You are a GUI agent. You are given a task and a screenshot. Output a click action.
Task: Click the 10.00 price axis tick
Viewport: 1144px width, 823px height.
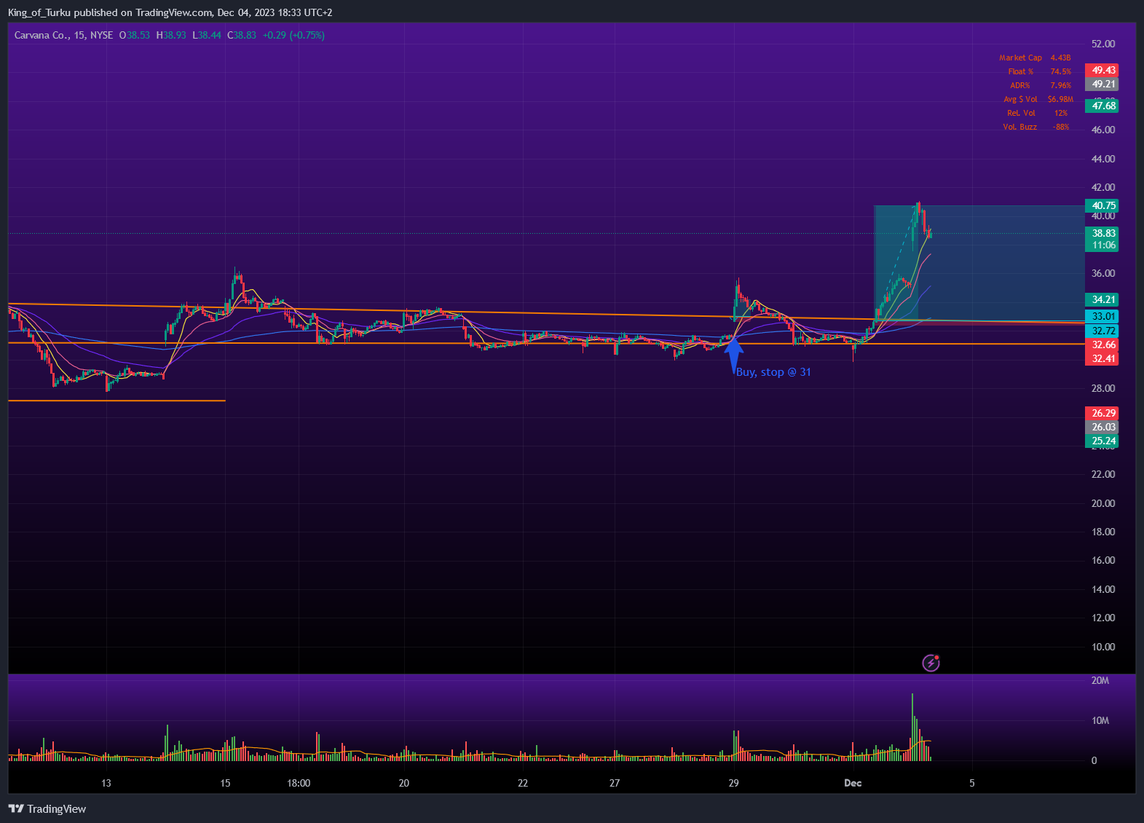[1103, 647]
